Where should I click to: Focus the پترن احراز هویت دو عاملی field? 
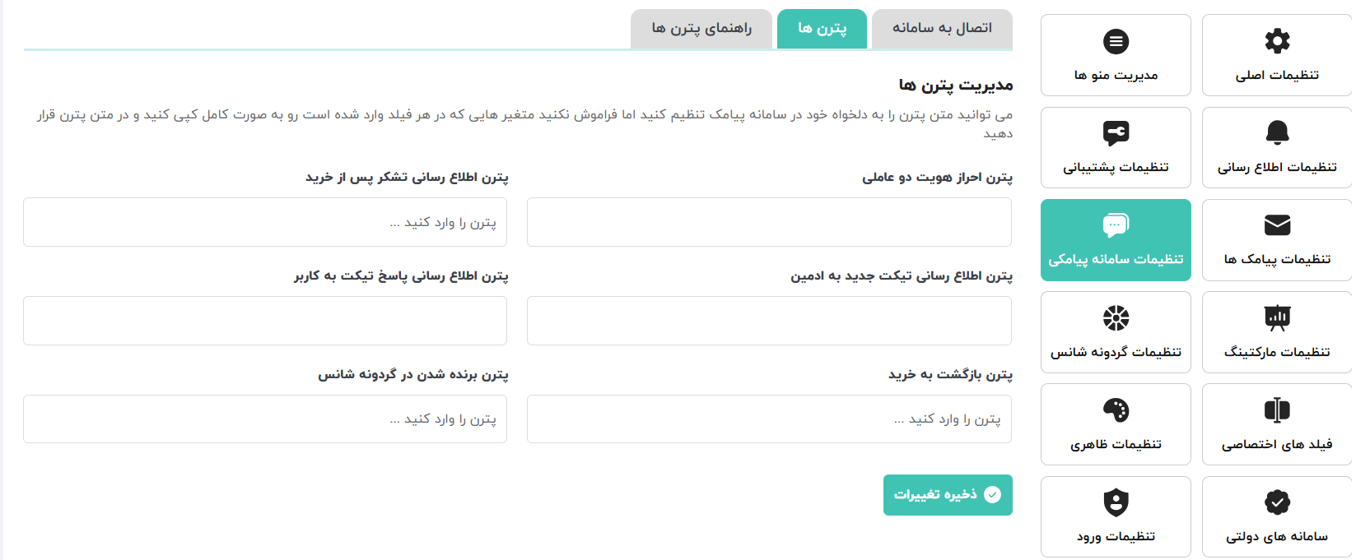[x=769, y=222]
